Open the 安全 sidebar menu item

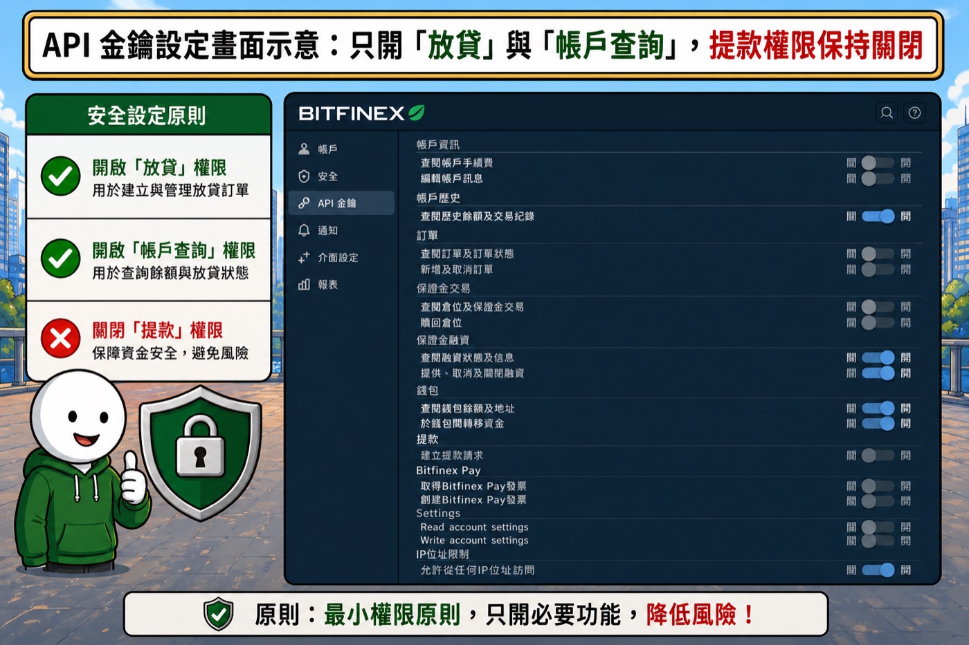click(341, 176)
